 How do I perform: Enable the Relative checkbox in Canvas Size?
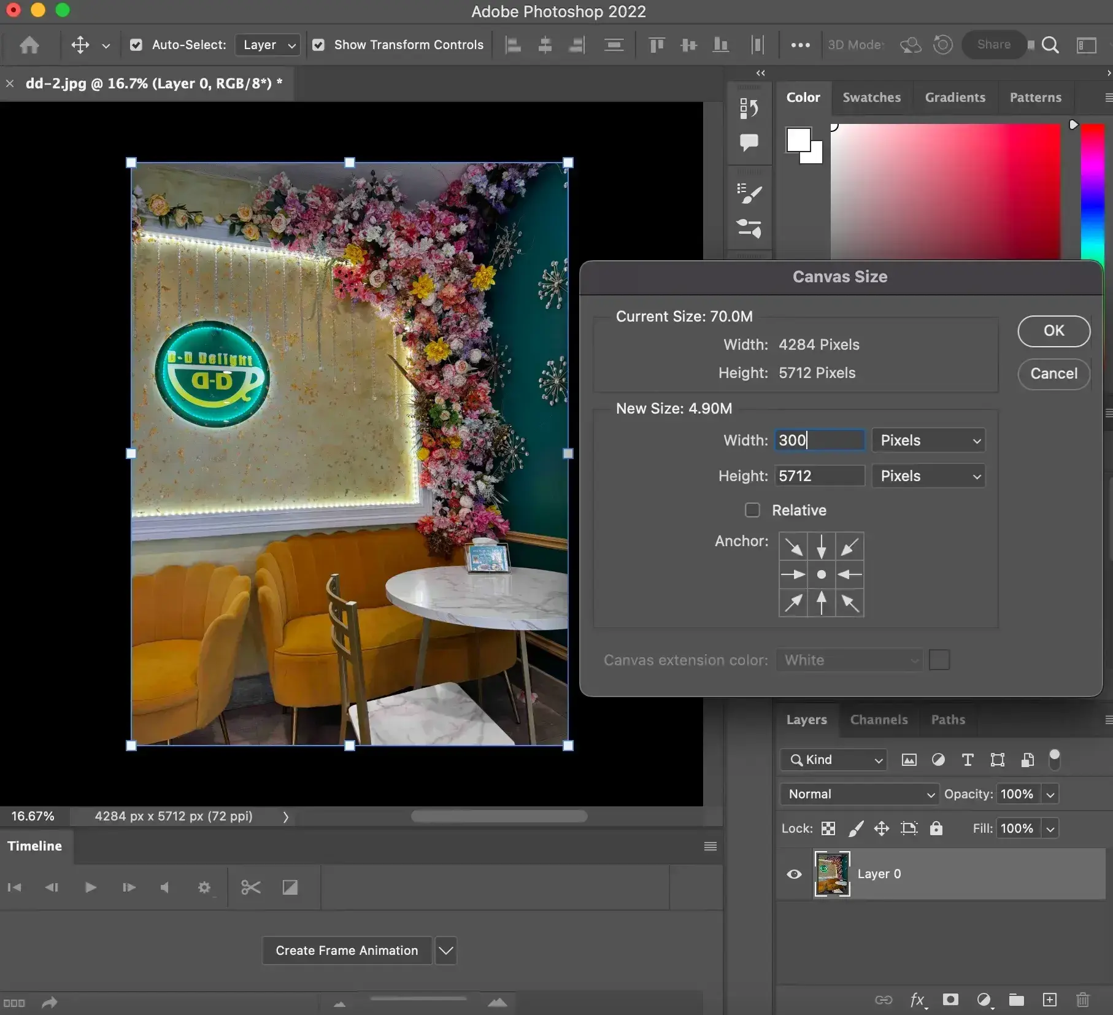pyautogui.click(x=752, y=510)
